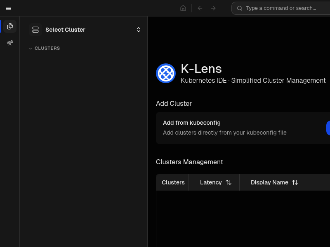The width and height of the screenshot is (330, 247).
Task: Click the search magnifier icon
Action: point(240,8)
